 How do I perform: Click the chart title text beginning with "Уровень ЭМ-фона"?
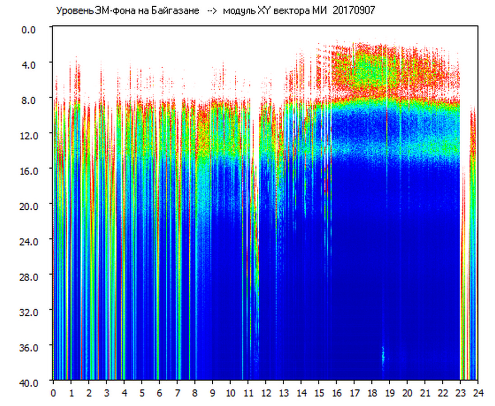tap(127, 11)
